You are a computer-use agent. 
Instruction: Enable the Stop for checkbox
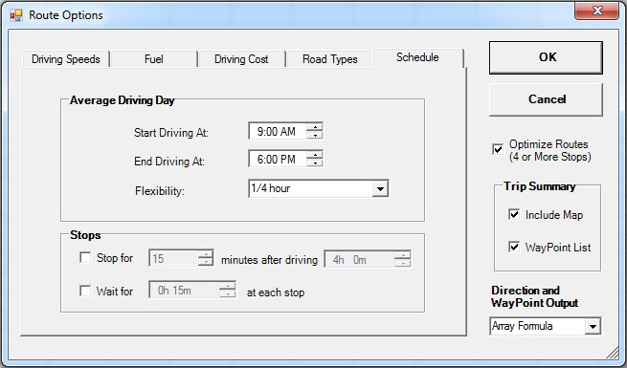pos(85,257)
